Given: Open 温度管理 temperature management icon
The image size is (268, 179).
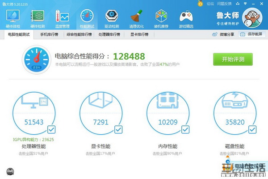Looking at the screenshot, I should pos(62,16).
